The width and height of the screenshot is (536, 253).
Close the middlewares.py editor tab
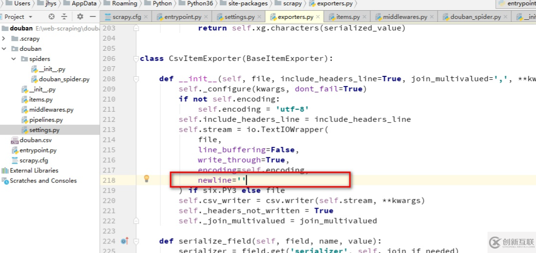pos(432,17)
